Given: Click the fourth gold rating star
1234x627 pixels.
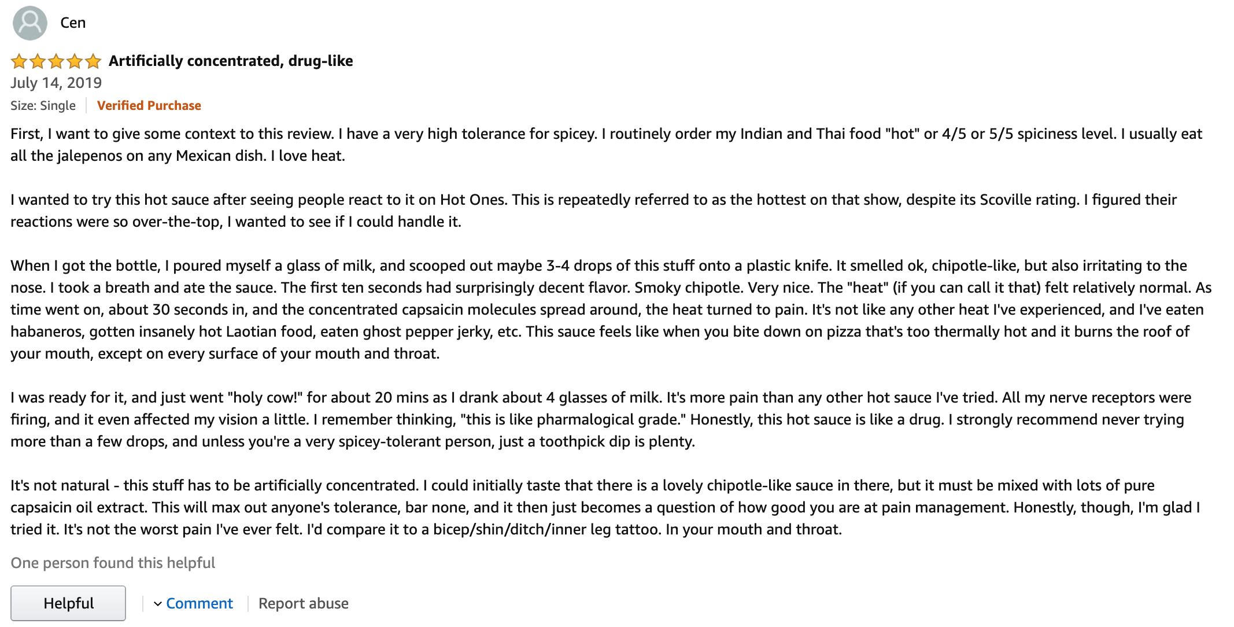Looking at the screenshot, I should [75, 61].
